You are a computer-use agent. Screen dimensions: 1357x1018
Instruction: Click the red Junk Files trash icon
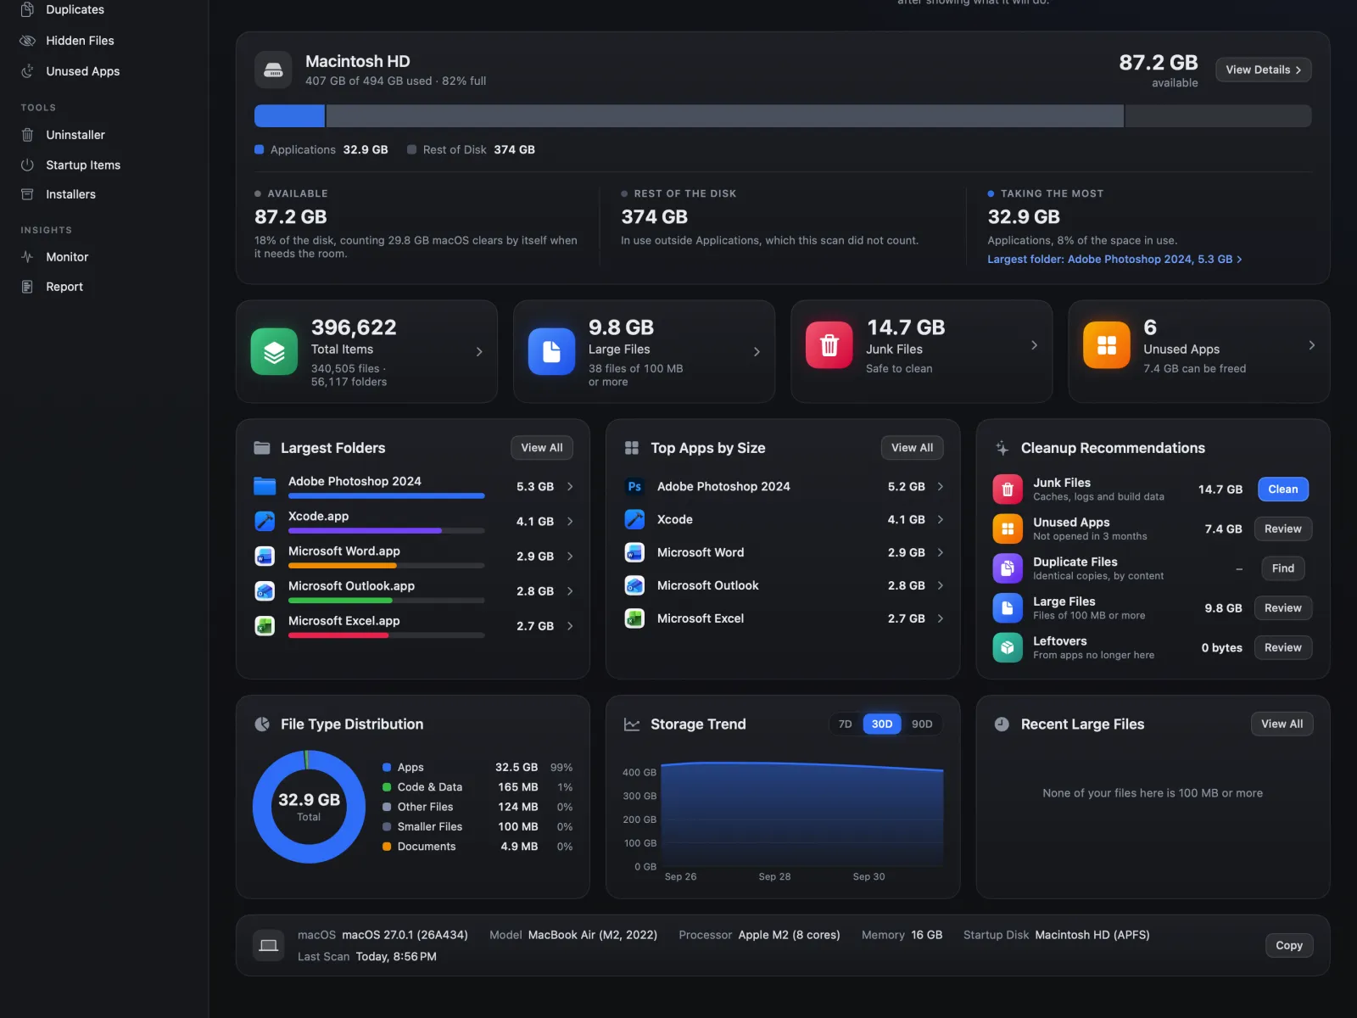[829, 345]
